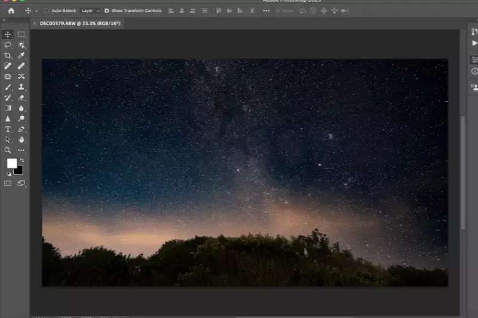Choose the Zoom tool
This screenshot has height=318, width=478.
pyautogui.click(x=8, y=150)
